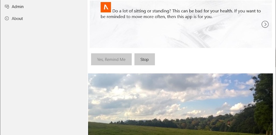Screen dimensions: 276x135
Task: Click the tall tree at photo's right edge
Action: click(264, 103)
